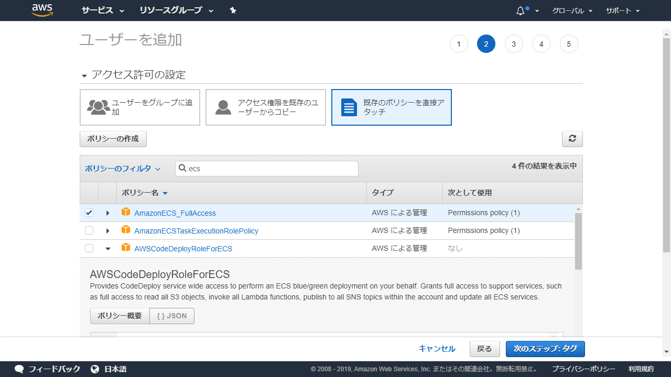This screenshot has height=377, width=671.
Task: Click the ecs search input field
Action: pos(266,168)
